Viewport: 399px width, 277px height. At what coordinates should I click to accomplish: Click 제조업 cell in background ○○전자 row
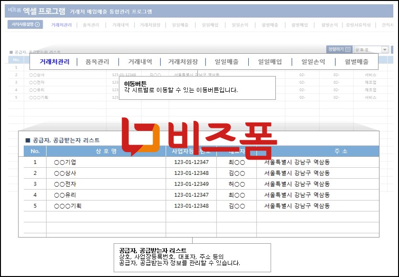click(370, 82)
